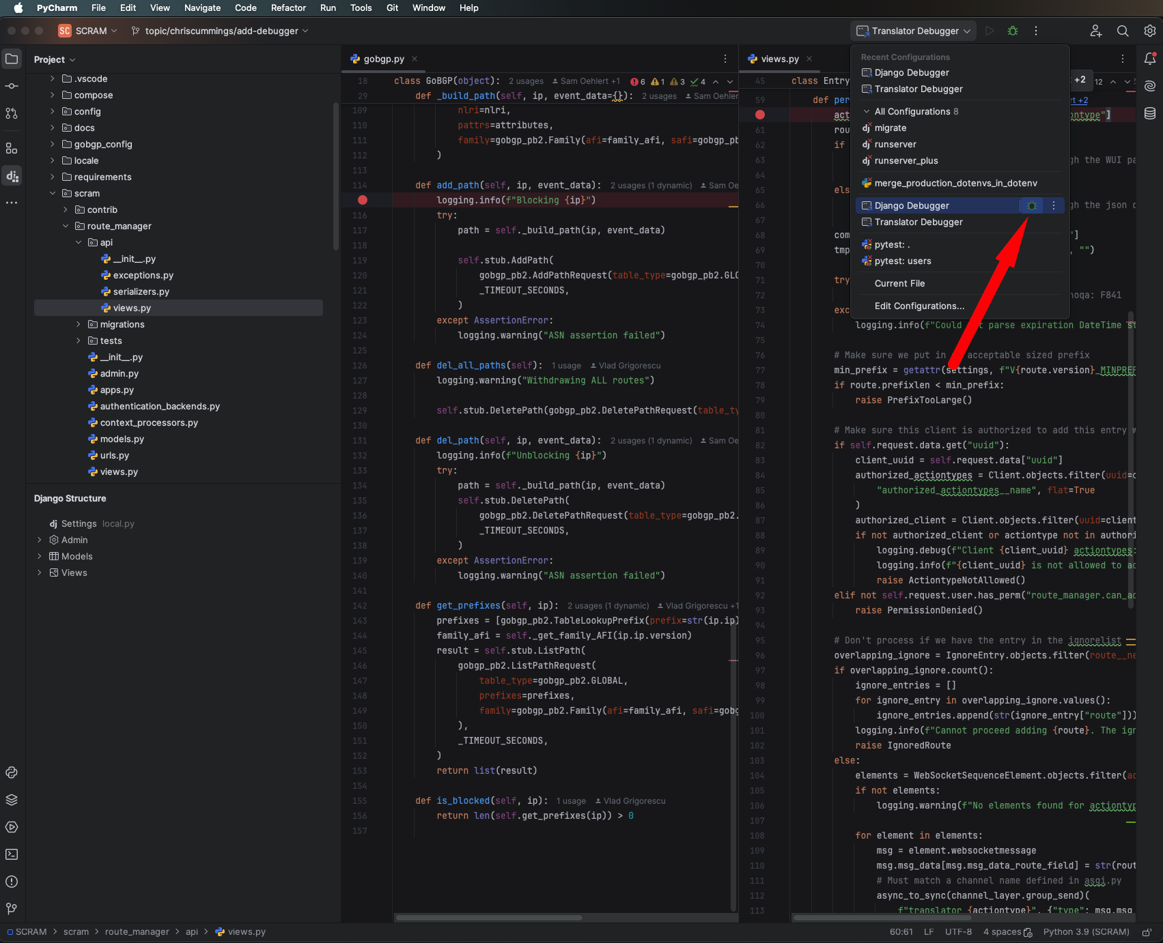Switch to the views.py editor tab
The image size is (1163, 943).
pos(779,59)
